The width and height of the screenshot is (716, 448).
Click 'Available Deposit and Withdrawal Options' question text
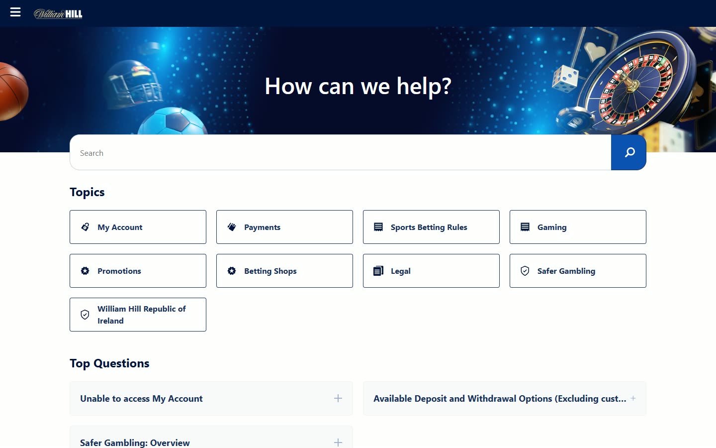click(500, 399)
